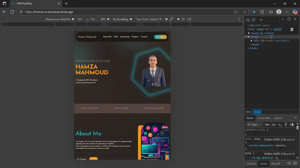Expand the head element node
Screen dimensions: 300x168
(x=249, y=33)
